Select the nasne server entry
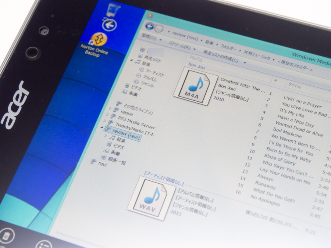Image resolution: width=331 pixels, height=248 pixels. tap(127, 113)
